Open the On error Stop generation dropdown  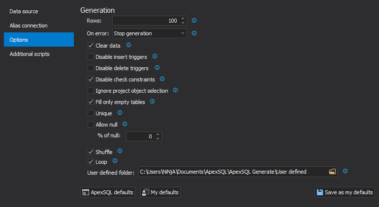click(149, 33)
